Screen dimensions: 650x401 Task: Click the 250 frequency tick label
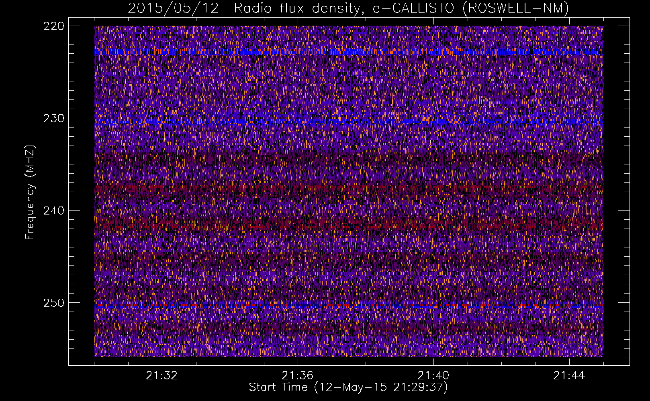[x=53, y=303]
